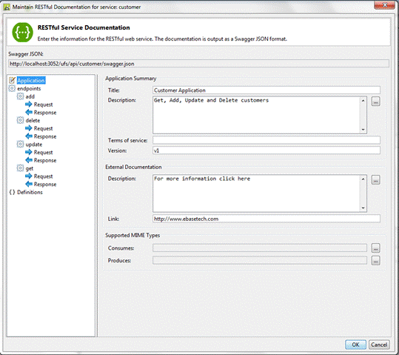Click the OK button
Viewport: 399px width, 355px height.
coord(355,345)
